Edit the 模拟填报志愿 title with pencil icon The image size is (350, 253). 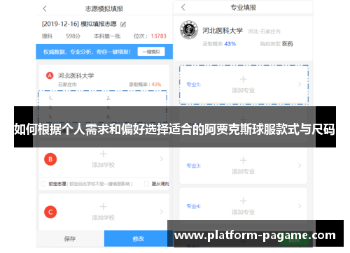click(x=123, y=24)
